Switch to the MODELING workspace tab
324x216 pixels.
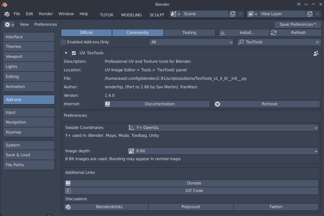131,15
